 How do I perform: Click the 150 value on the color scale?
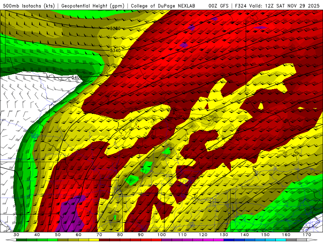(265, 235)
